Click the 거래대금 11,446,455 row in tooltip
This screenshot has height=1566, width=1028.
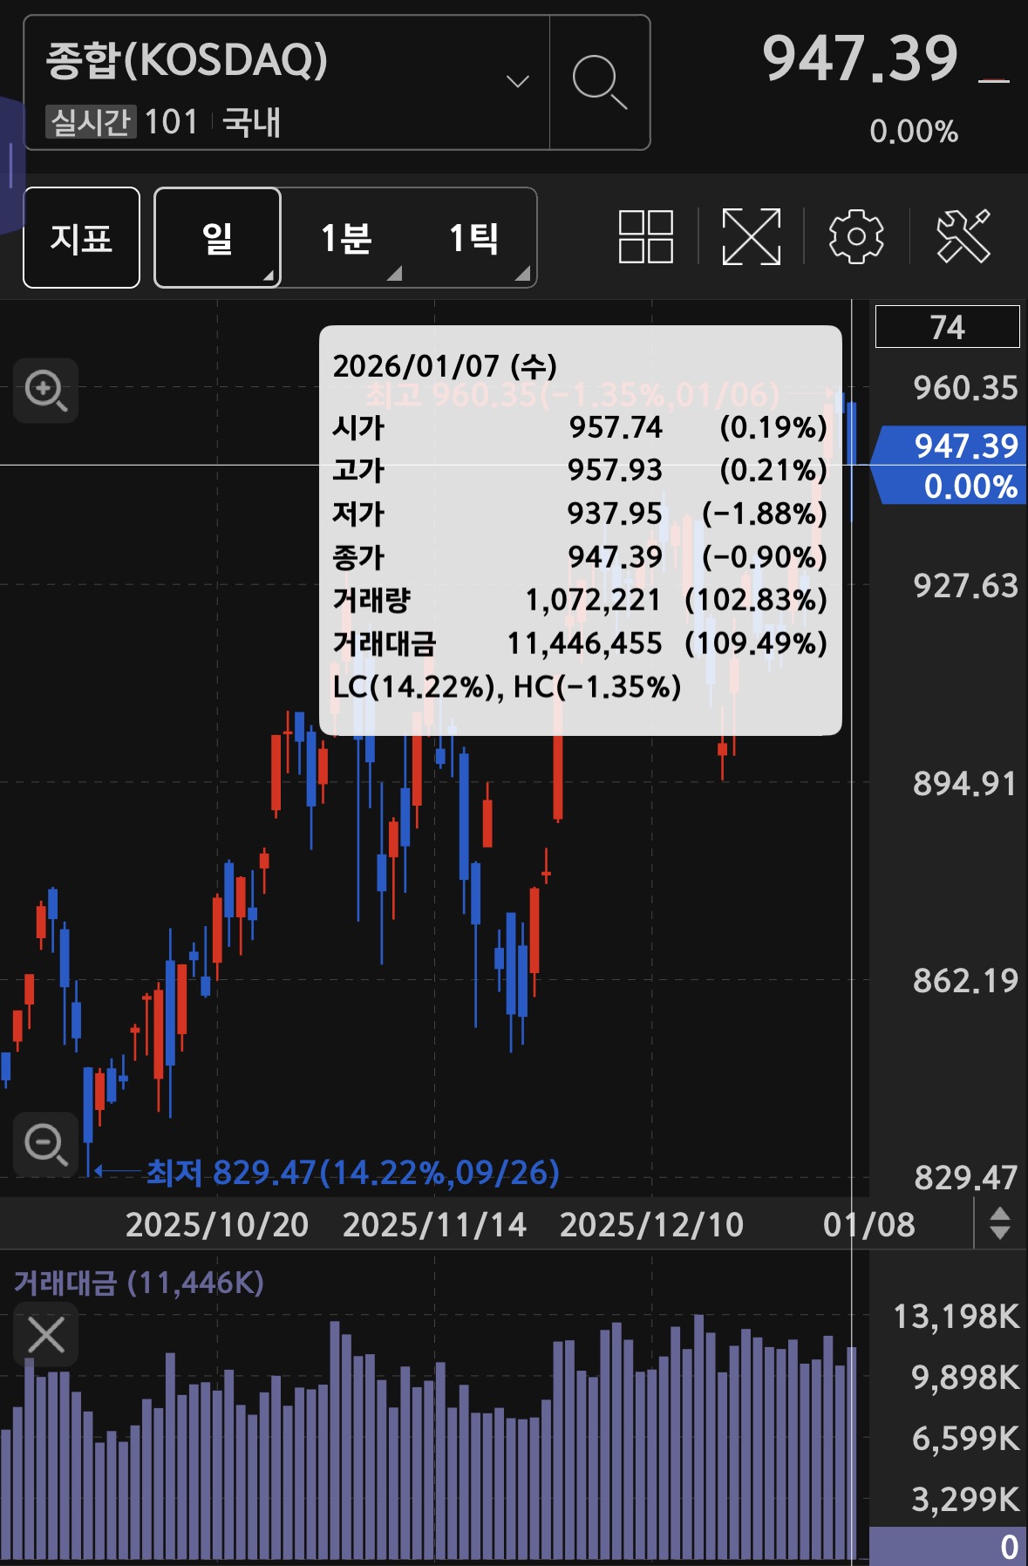580,643
